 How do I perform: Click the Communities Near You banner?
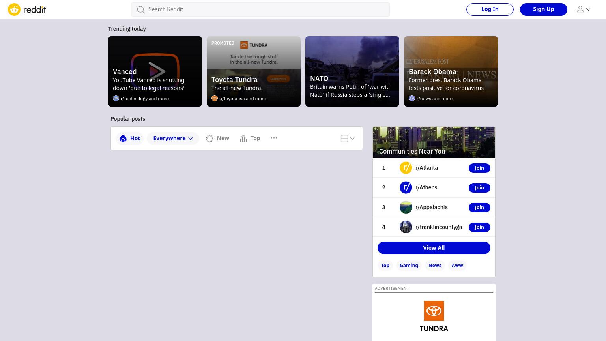(434, 142)
